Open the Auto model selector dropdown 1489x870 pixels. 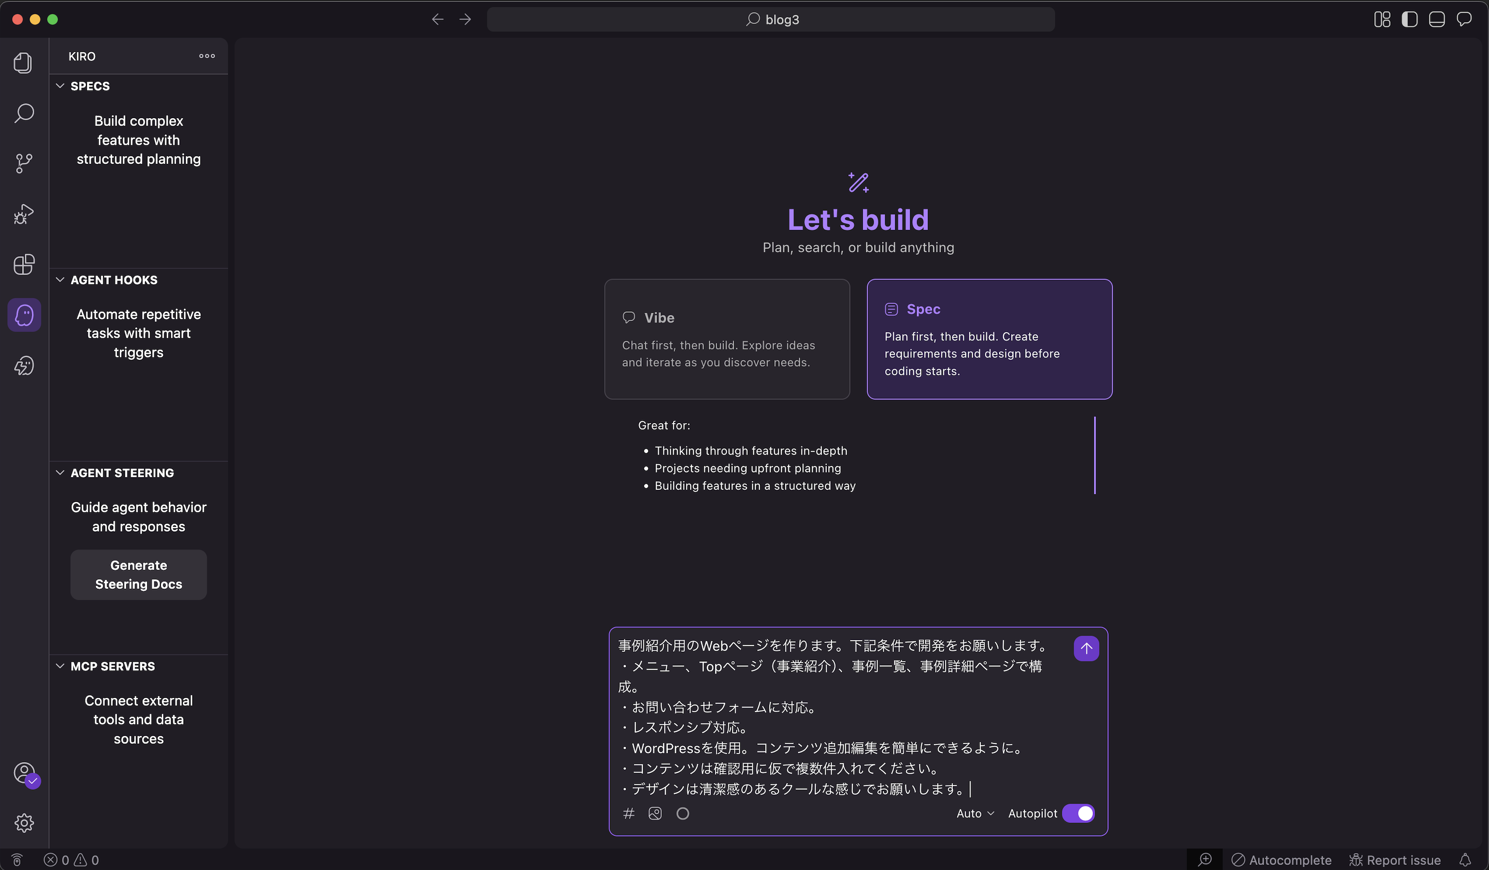click(x=974, y=813)
